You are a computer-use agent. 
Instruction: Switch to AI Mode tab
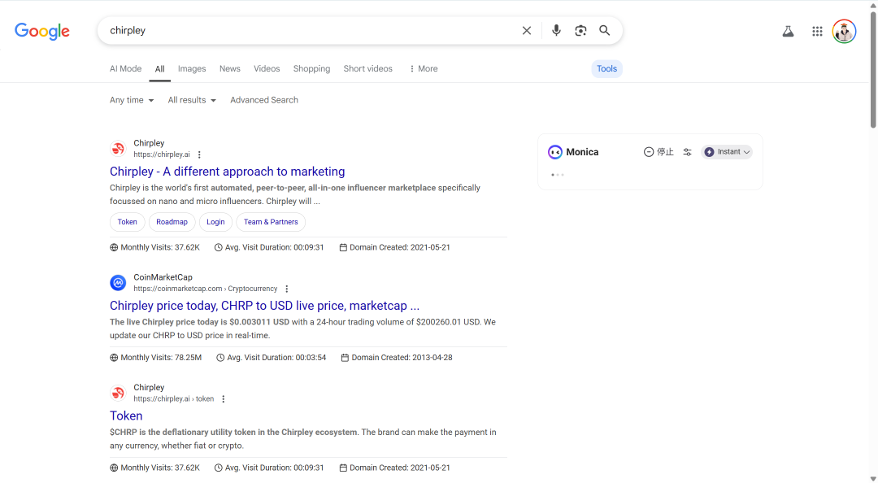coord(125,69)
